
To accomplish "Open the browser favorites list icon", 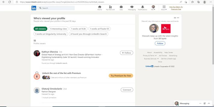I will pyautogui.click(x=192, y=2).
